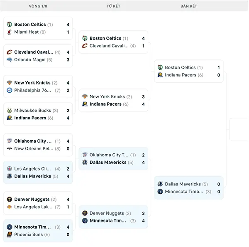249x247 pixels.
Task: Click the Thunder logo in the Pelicans matchup
Action: [x=10, y=141]
